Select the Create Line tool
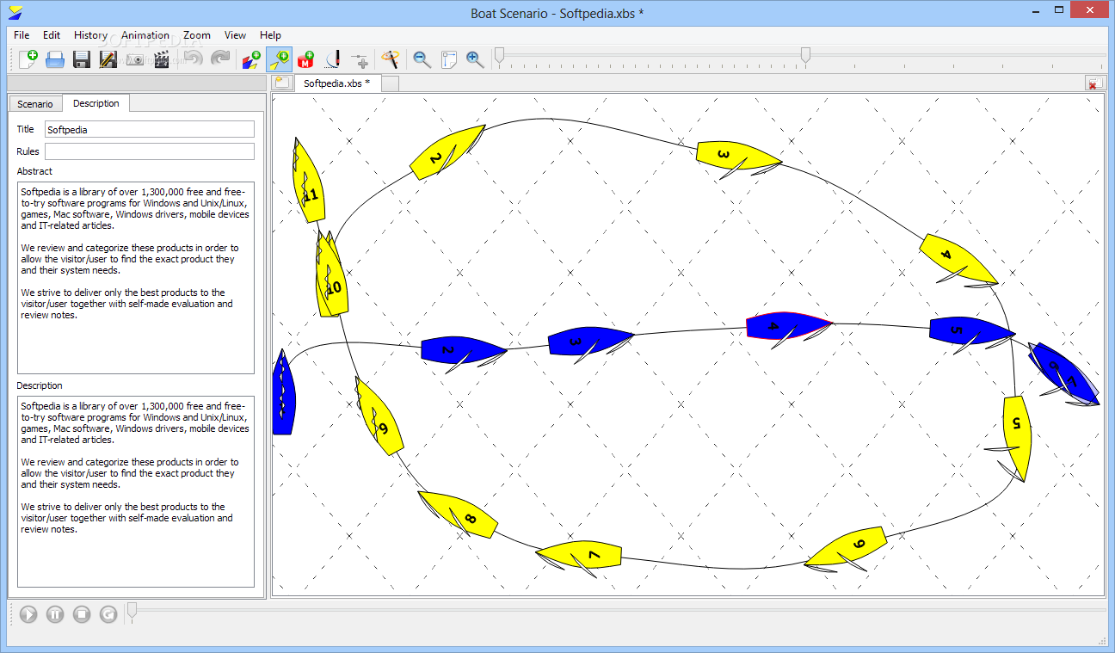Image resolution: width=1115 pixels, height=653 pixels. pyautogui.click(x=333, y=59)
